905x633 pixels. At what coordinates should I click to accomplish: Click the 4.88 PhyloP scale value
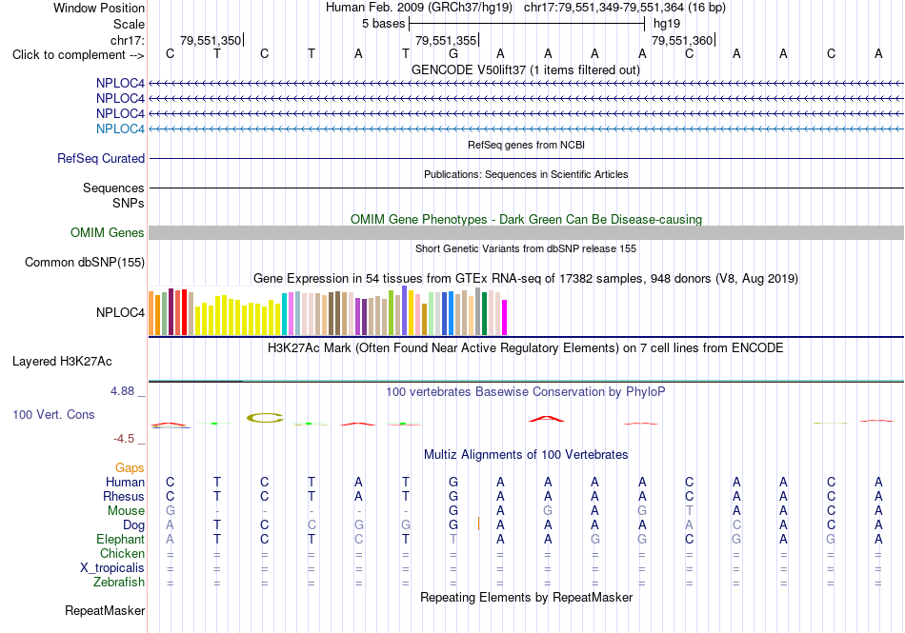pyautogui.click(x=122, y=391)
